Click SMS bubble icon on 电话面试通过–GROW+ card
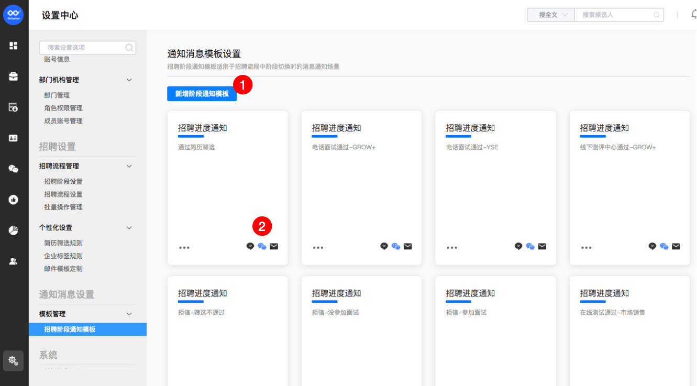The height and width of the screenshot is (386, 697). tap(384, 246)
